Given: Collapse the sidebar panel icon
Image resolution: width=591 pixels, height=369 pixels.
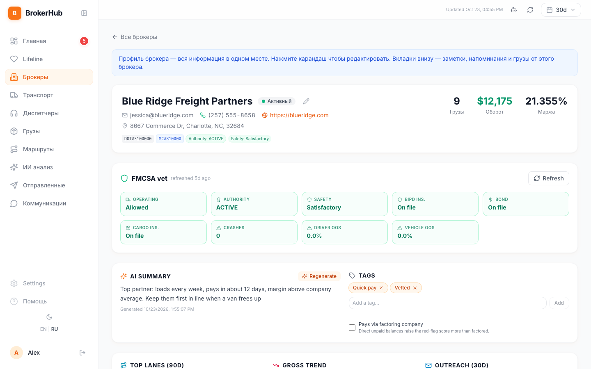Looking at the screenshot, I should pyautogui.click(x=84, y=13).
